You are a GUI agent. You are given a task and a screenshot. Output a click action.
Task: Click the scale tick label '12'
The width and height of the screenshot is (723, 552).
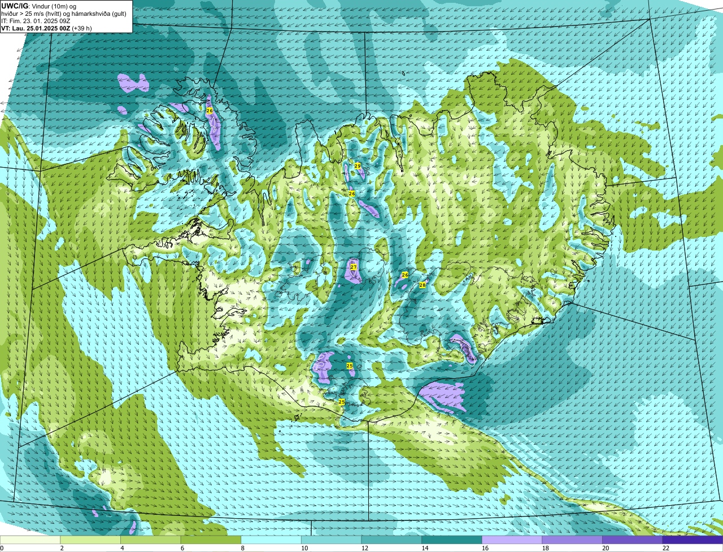(365, 548)
